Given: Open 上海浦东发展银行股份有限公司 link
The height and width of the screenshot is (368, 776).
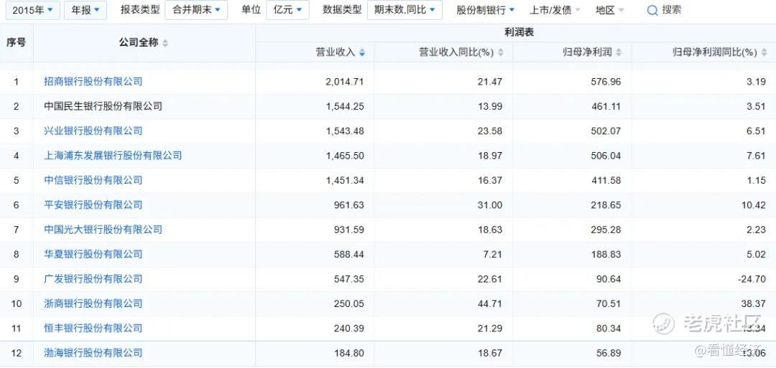Looking at the screenshot, I should (113, 156).
